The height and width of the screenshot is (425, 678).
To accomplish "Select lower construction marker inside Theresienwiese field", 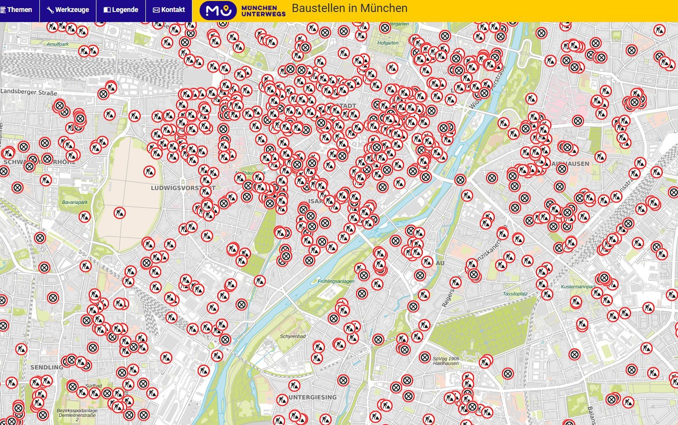I will pos(119,213).
